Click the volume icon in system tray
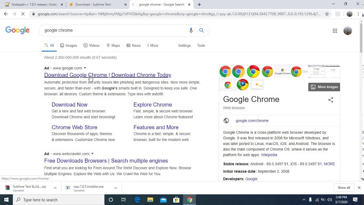The width and height of the screenshot is (364, 205). click(x=330, y=200)
